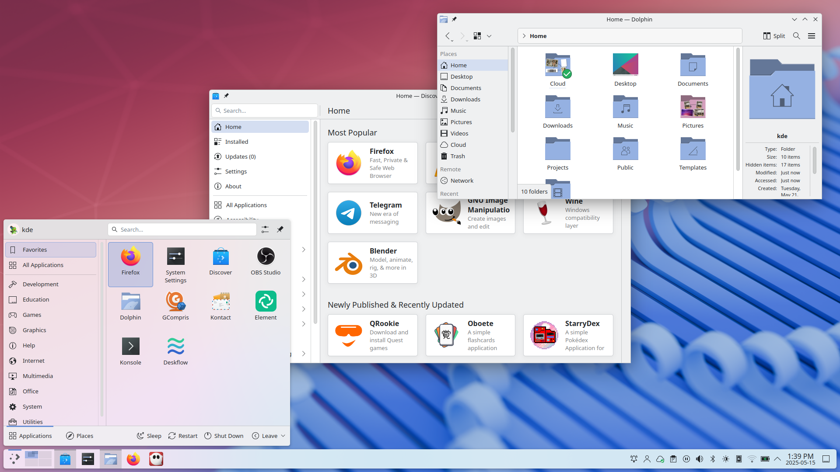The image size is (840, 472).
Task: Switch to Places tab in launcher
Action: click(x=80, y=436)
